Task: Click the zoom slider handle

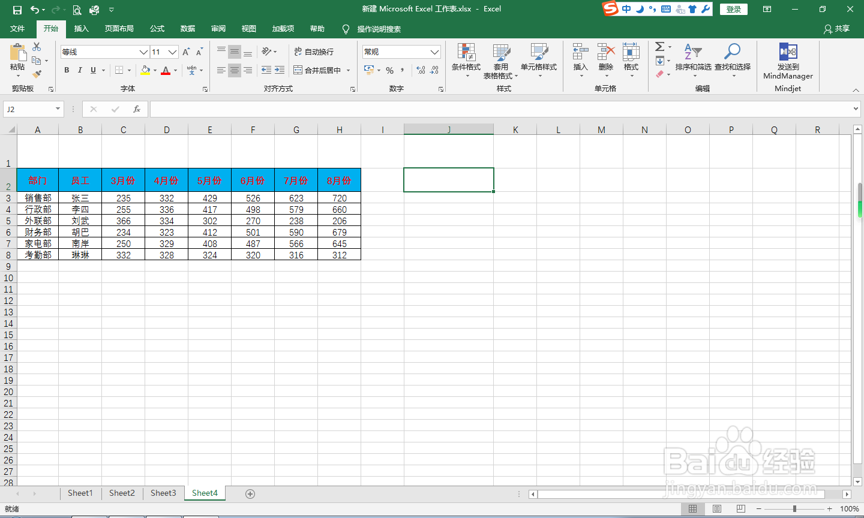Action: pyautogui.click(x=794, y=508)
